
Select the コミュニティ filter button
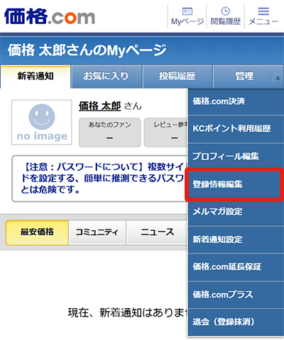pos(97,232)
